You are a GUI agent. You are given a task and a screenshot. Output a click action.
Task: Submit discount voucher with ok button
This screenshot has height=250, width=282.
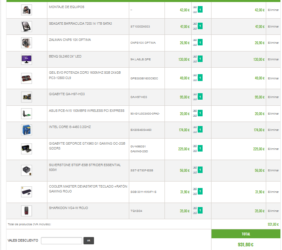pos(89,241)
